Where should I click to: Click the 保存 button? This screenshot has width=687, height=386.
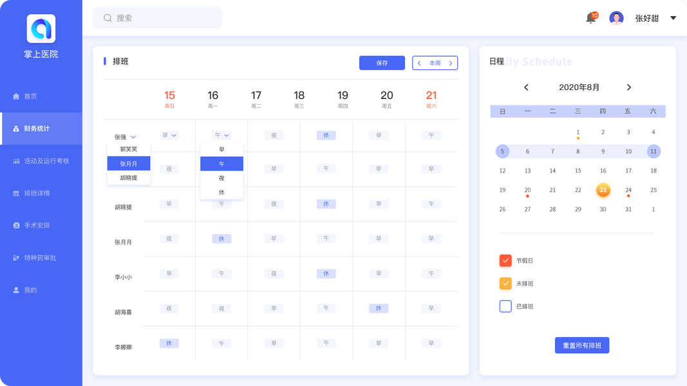[382, 63]
